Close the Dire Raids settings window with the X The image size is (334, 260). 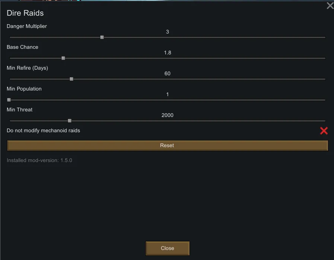330,6
